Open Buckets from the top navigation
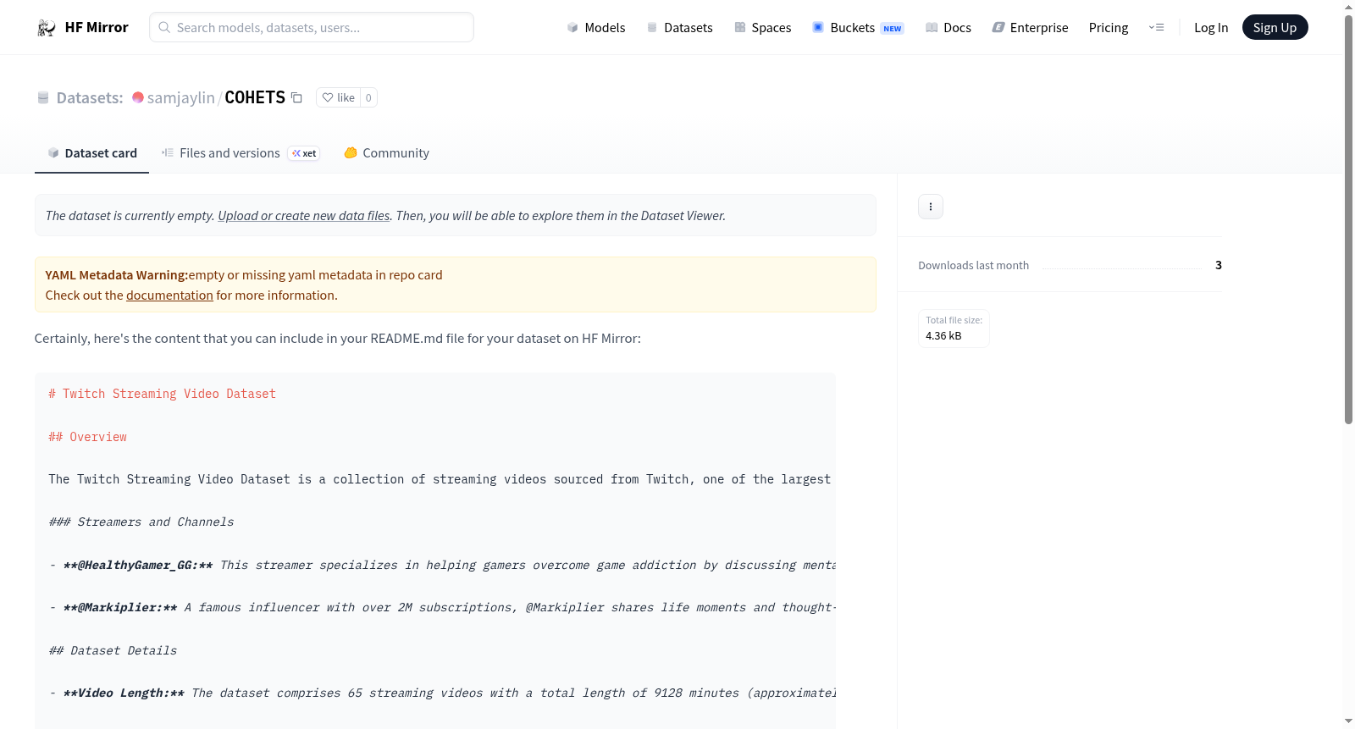This screenshot has height=729, width=1355. pos(858,28)
